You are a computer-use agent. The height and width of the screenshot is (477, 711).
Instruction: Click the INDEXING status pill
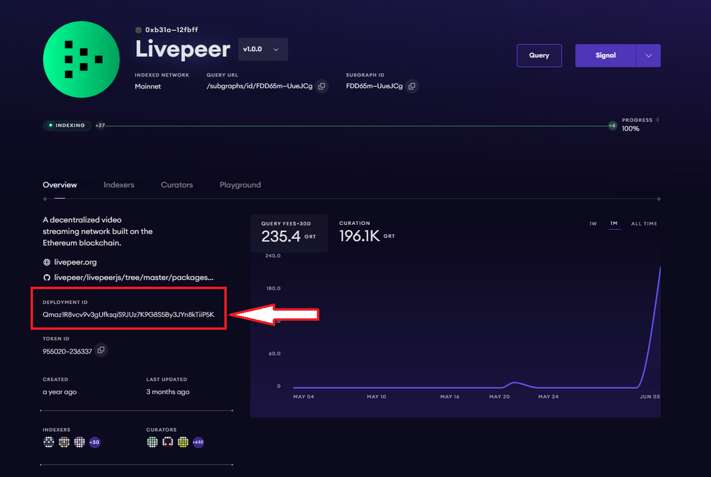pyautogui.click(x=67, y=126)
